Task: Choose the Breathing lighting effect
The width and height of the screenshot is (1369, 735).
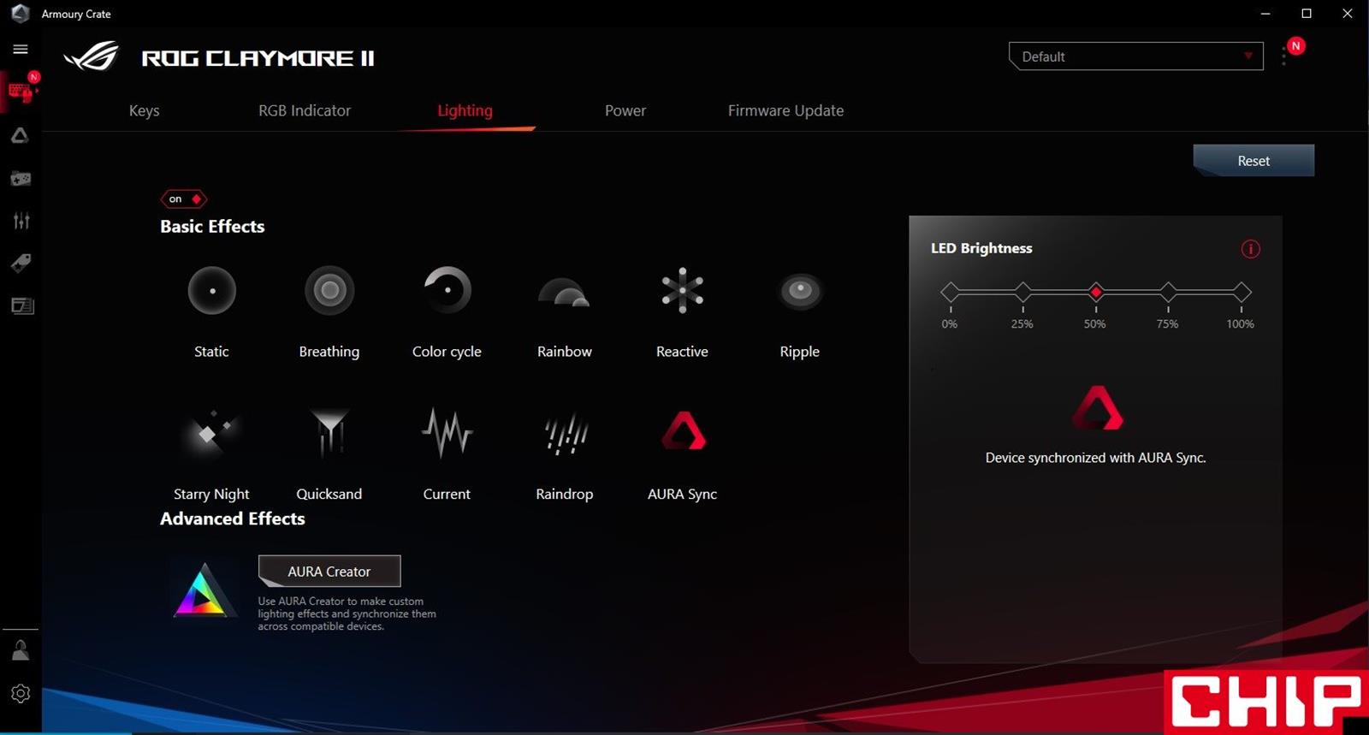Action: (329, 291)
